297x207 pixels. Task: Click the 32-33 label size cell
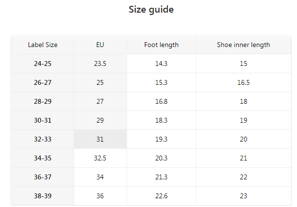(43, 139)
